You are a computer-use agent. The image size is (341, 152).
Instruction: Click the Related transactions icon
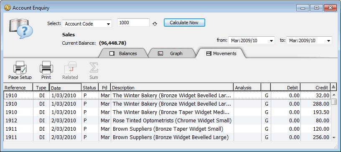70,68
